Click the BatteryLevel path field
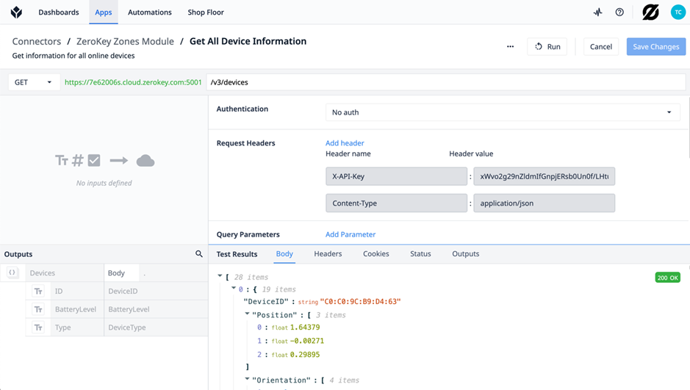690x390 pixels. click(156, 309)
